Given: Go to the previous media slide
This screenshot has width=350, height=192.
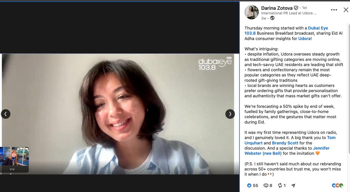Looking at the screenshot, I should (x=5, y=114).
